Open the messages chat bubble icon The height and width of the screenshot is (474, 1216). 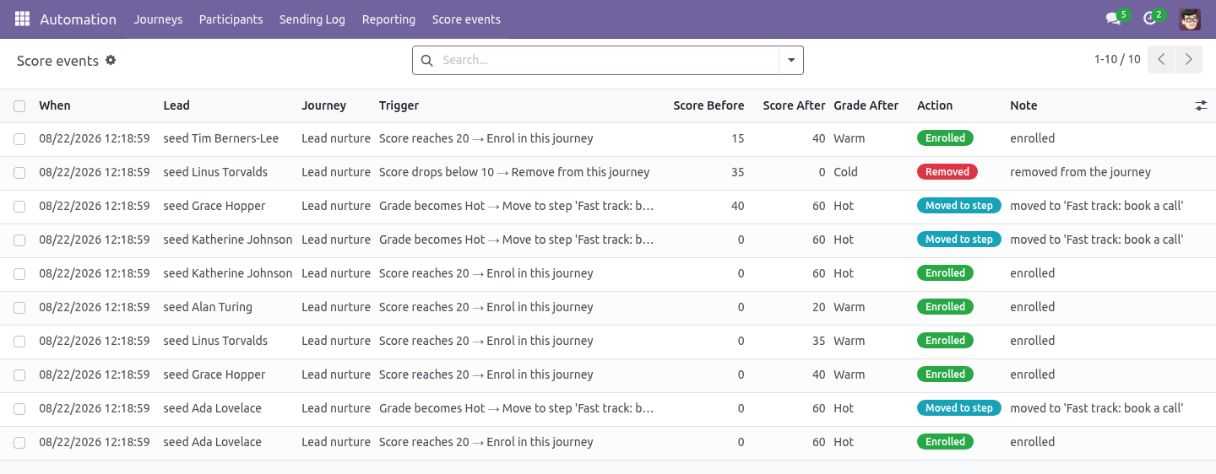point(1113,19)
